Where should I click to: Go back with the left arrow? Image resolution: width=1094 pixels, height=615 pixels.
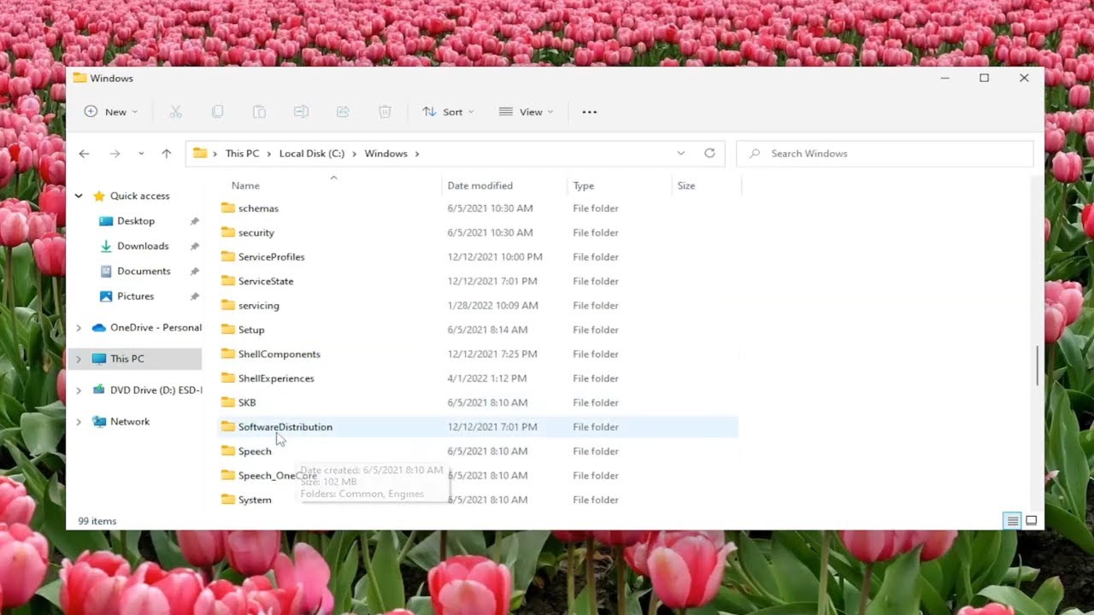point(84,154)
